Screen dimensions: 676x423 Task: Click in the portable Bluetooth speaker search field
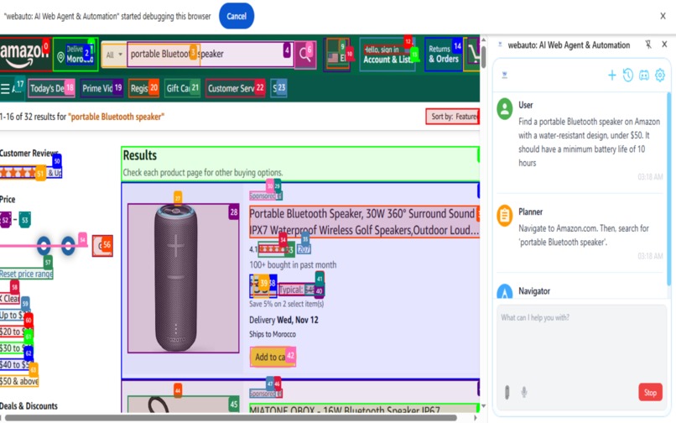click(x=210, y=55)
